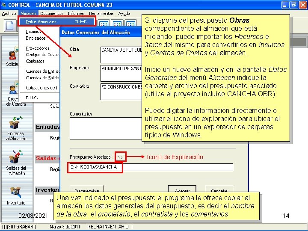Click the SIN GRABAR status bar entry
This screenshot has width=308, height=231.
[19, 227]
